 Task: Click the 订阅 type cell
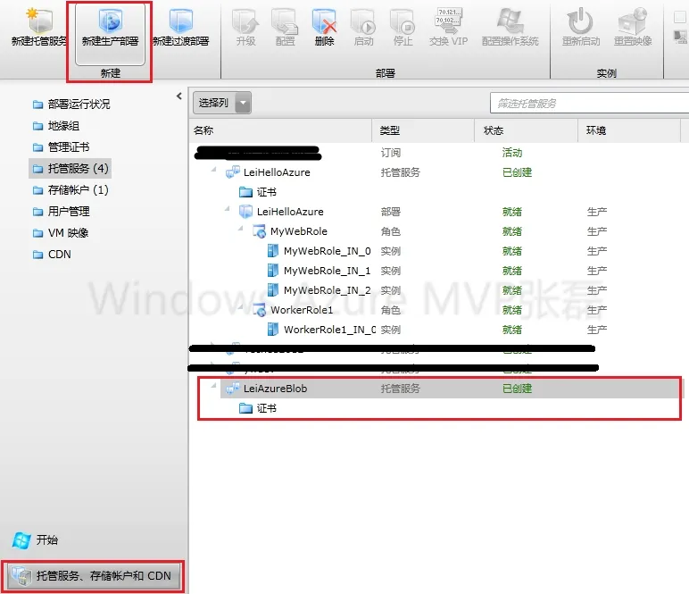pyautogui.click(x=390, y=153)
